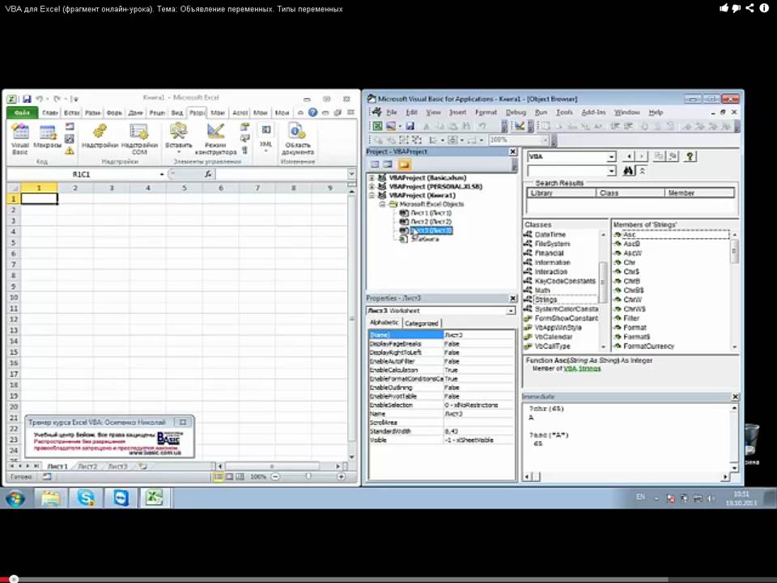The width and height of the screenshot is (777, 583).
Task: Click View Code in Project panel
Action: point(375,164)
